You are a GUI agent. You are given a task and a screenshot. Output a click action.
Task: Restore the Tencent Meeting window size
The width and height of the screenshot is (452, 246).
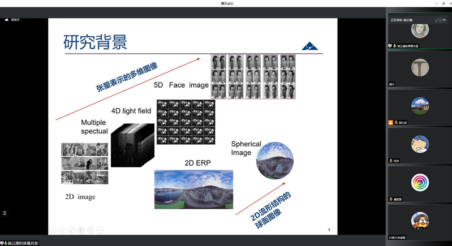[x=444, y=3]
